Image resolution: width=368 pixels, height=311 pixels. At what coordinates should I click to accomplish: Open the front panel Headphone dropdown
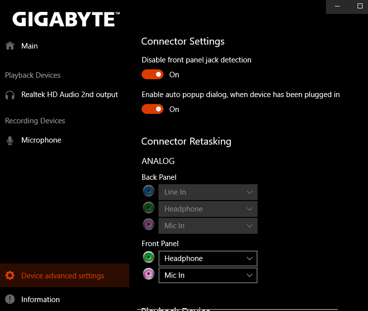208,259
